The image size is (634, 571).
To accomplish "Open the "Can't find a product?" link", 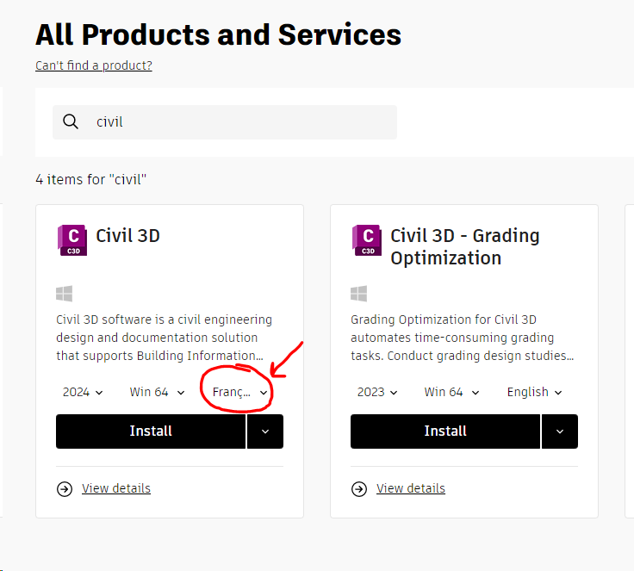I will [x=94, y=65].
